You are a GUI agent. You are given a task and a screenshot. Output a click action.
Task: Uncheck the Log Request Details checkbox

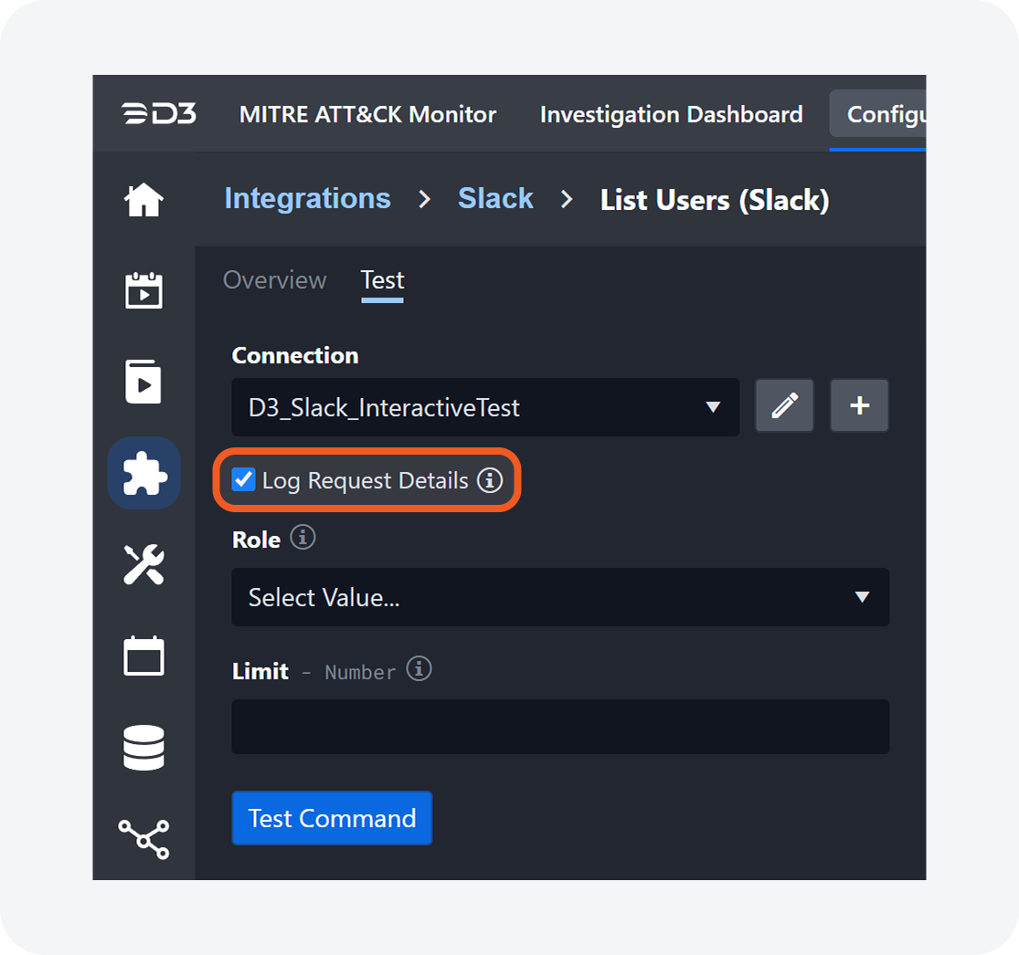coord(243,479)
